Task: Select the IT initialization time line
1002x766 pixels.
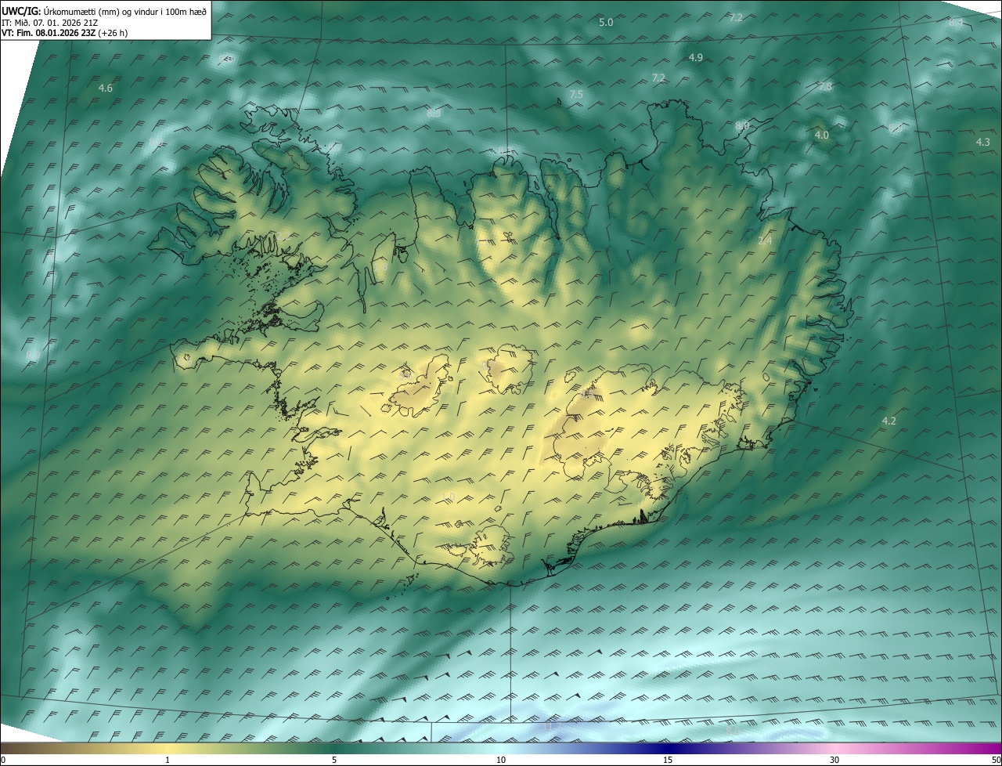Action: tap(49, 22)
